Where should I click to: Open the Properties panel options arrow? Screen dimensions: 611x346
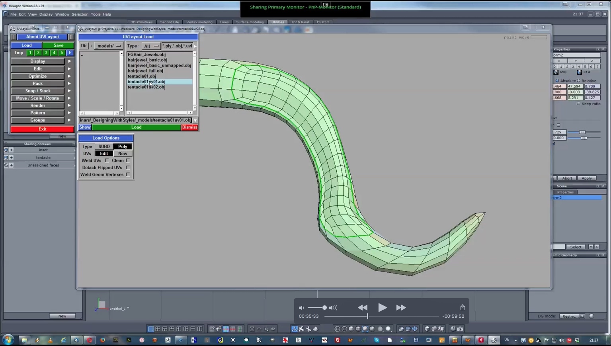tap(598, 49)
